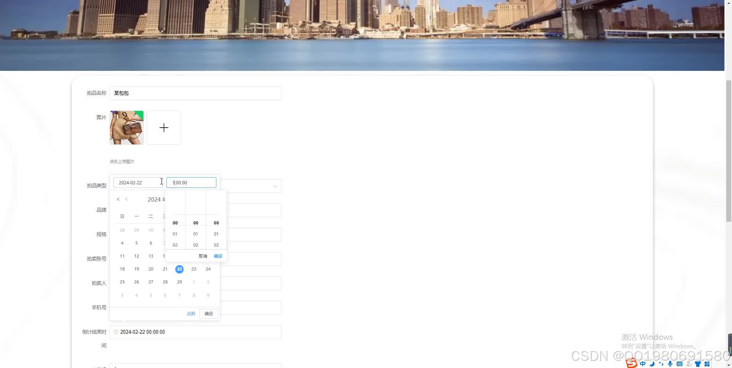Select the February date 6 in calendar's second row
732x368 pixels.
(151, 243)
